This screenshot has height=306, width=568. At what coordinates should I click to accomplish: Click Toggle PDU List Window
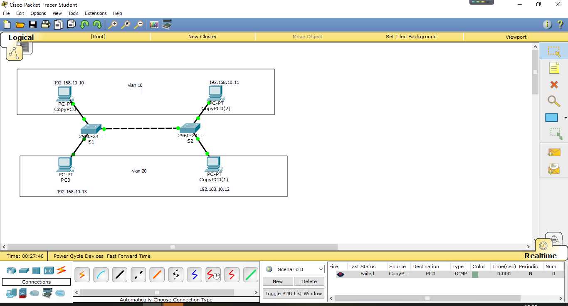coord(294,294)
